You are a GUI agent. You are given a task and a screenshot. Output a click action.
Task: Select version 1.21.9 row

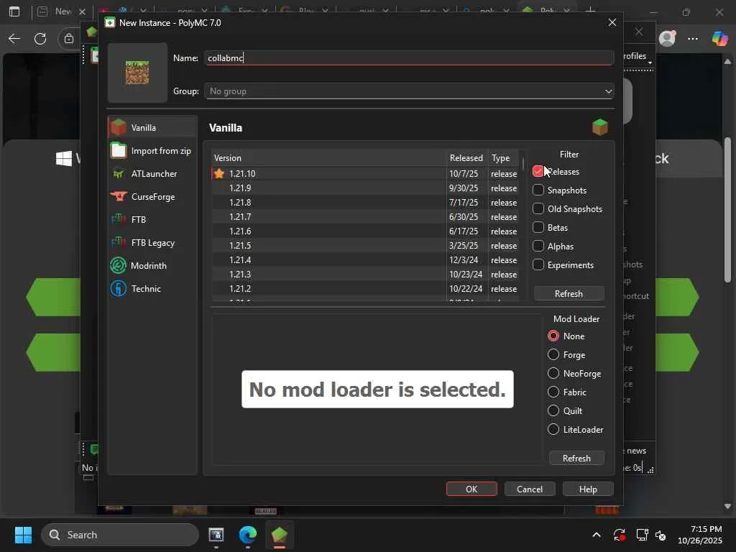pyautogui.click(x=366, y=188)
